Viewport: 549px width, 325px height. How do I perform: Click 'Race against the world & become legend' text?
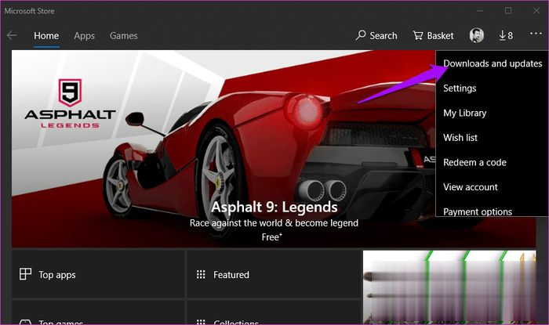coord(274,223)
